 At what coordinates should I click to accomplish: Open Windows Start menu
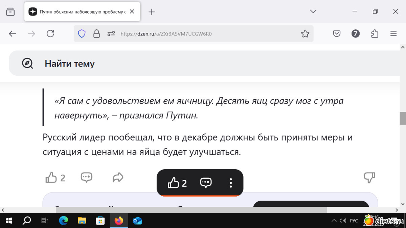(x=9, y=221)
